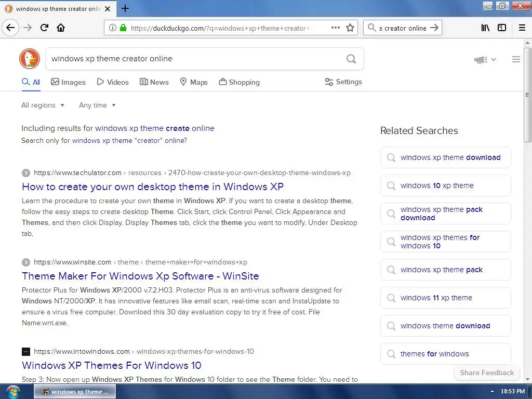Click the DuckDuckGo duck logo
The width and height of the screenshot is (532, 399).
coord(30,59)
